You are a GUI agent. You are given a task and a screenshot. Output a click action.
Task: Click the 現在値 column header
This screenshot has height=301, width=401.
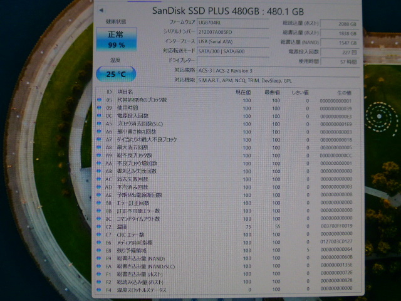pyautogui.click(x=243, y=92)
